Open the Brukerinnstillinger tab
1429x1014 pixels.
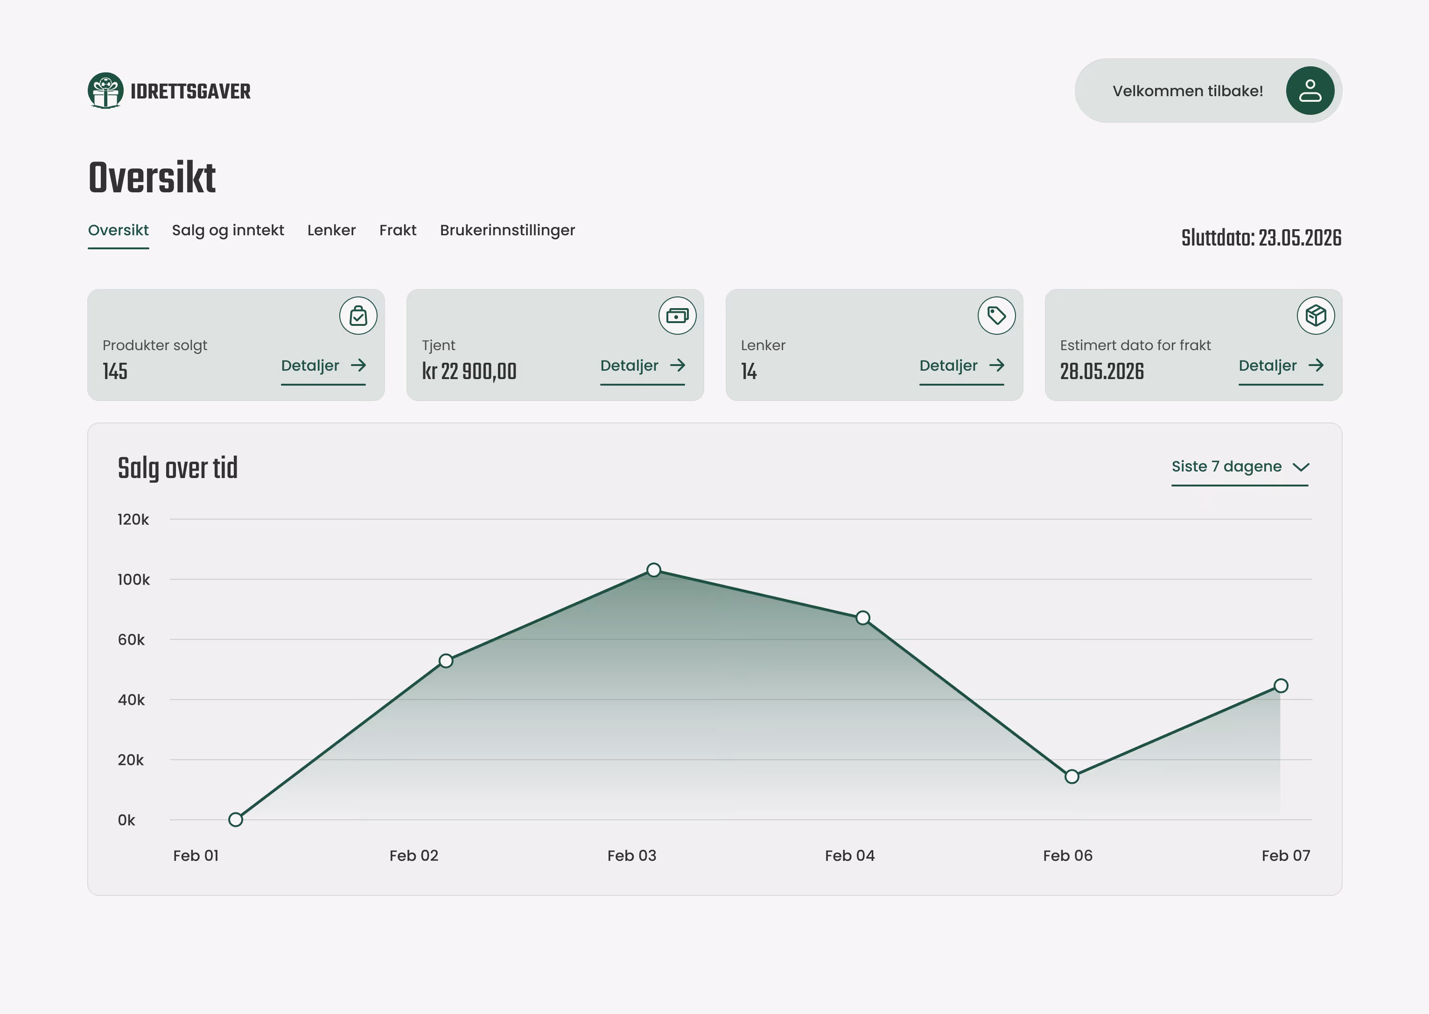click(507, 231)
